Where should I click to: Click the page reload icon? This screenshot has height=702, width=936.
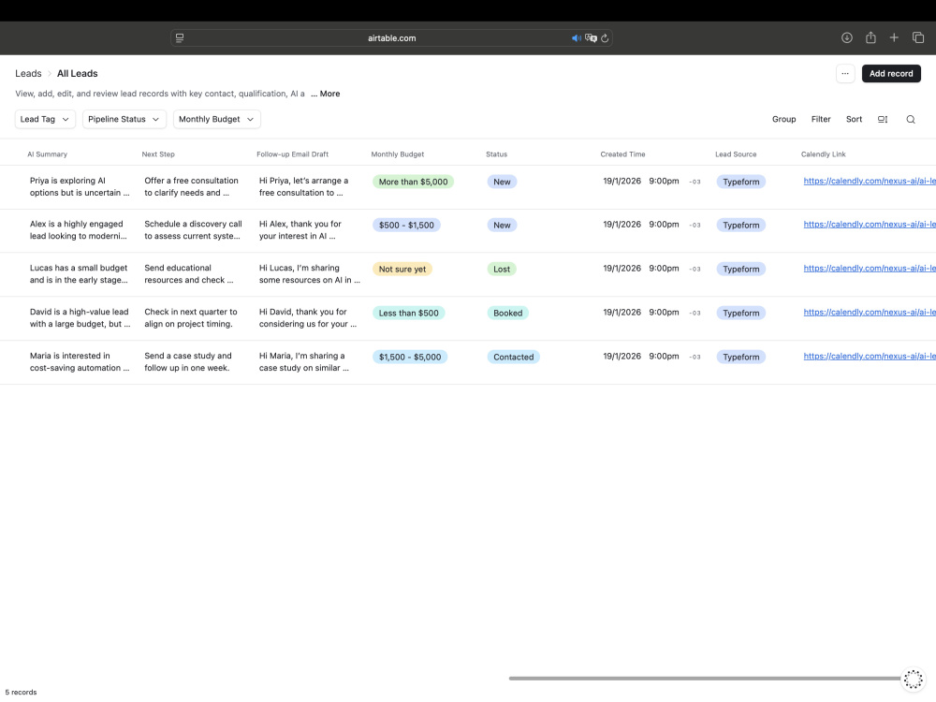[605, 38]
